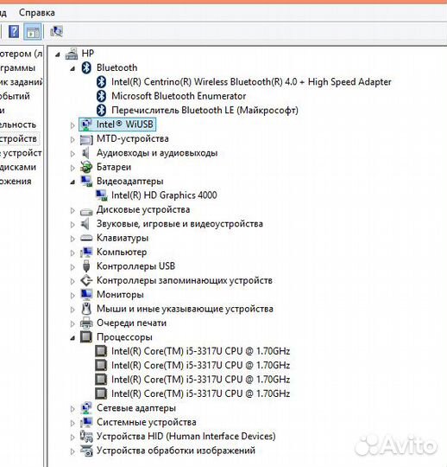The width and height of the screenshot is (447, 467).
Task: Expand Мыши и иные указывающие устройства
Action: pos(72,310)
